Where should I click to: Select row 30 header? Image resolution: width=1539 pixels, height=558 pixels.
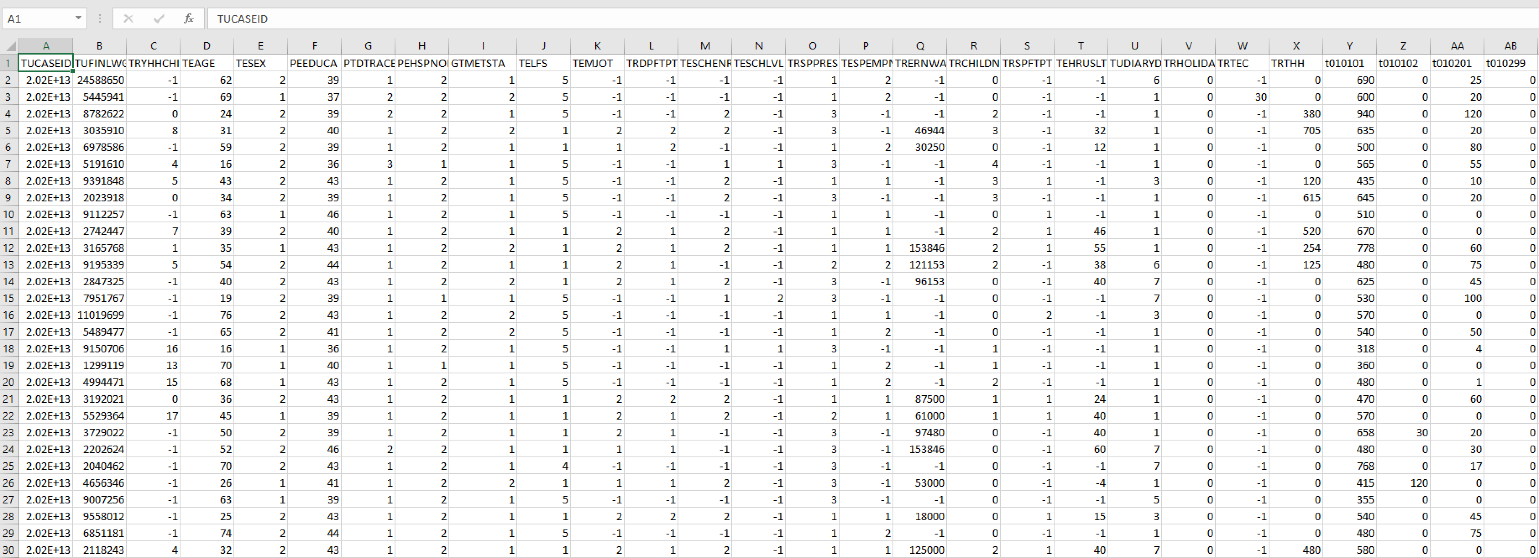(9, 550)
